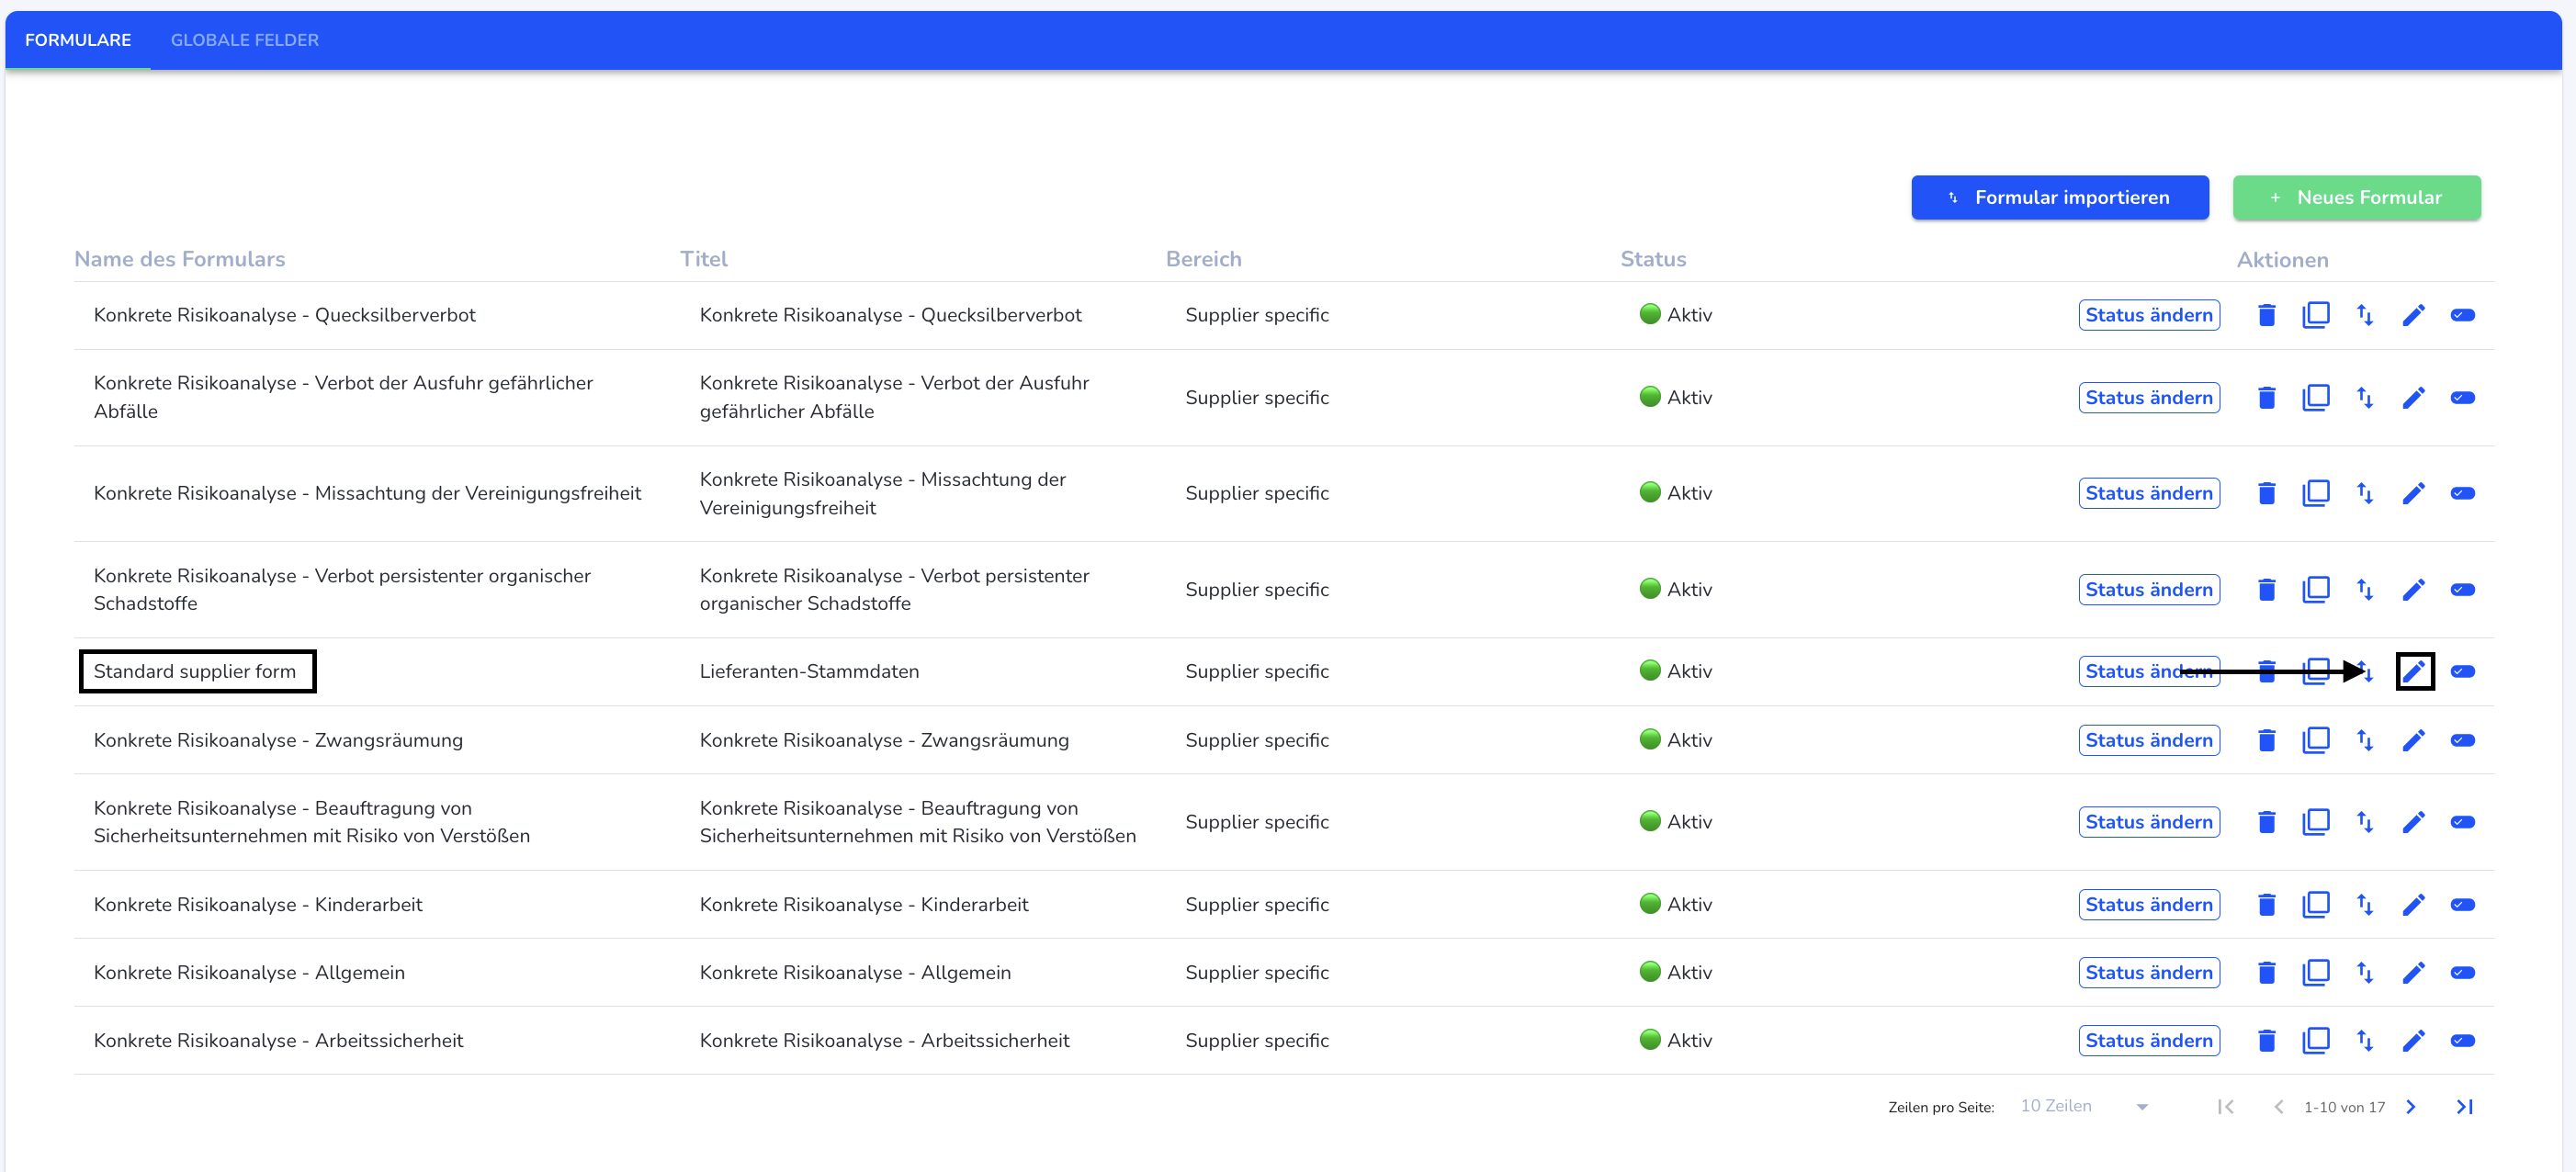The image size is (2576, 1172).
Task: Click Supplier specific in Zwangsräumung row
Action: (x=1257, y=740)
